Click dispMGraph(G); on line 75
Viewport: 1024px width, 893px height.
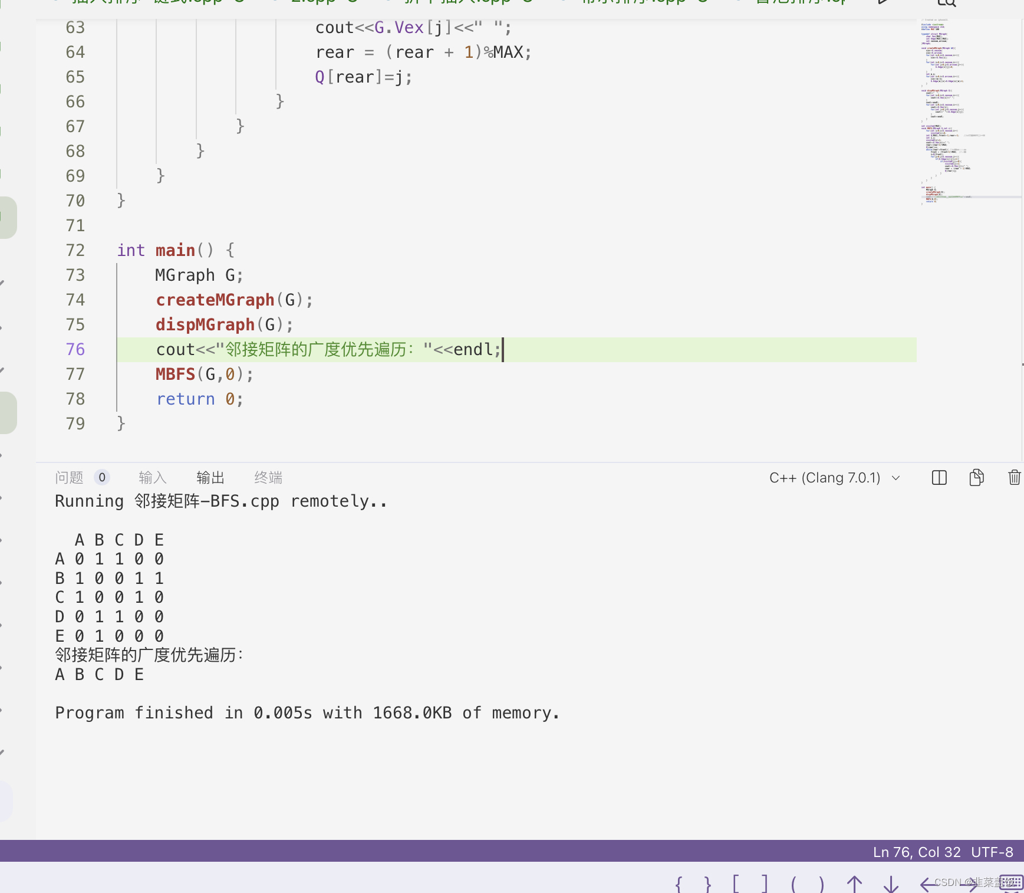(x=225, y=324)
